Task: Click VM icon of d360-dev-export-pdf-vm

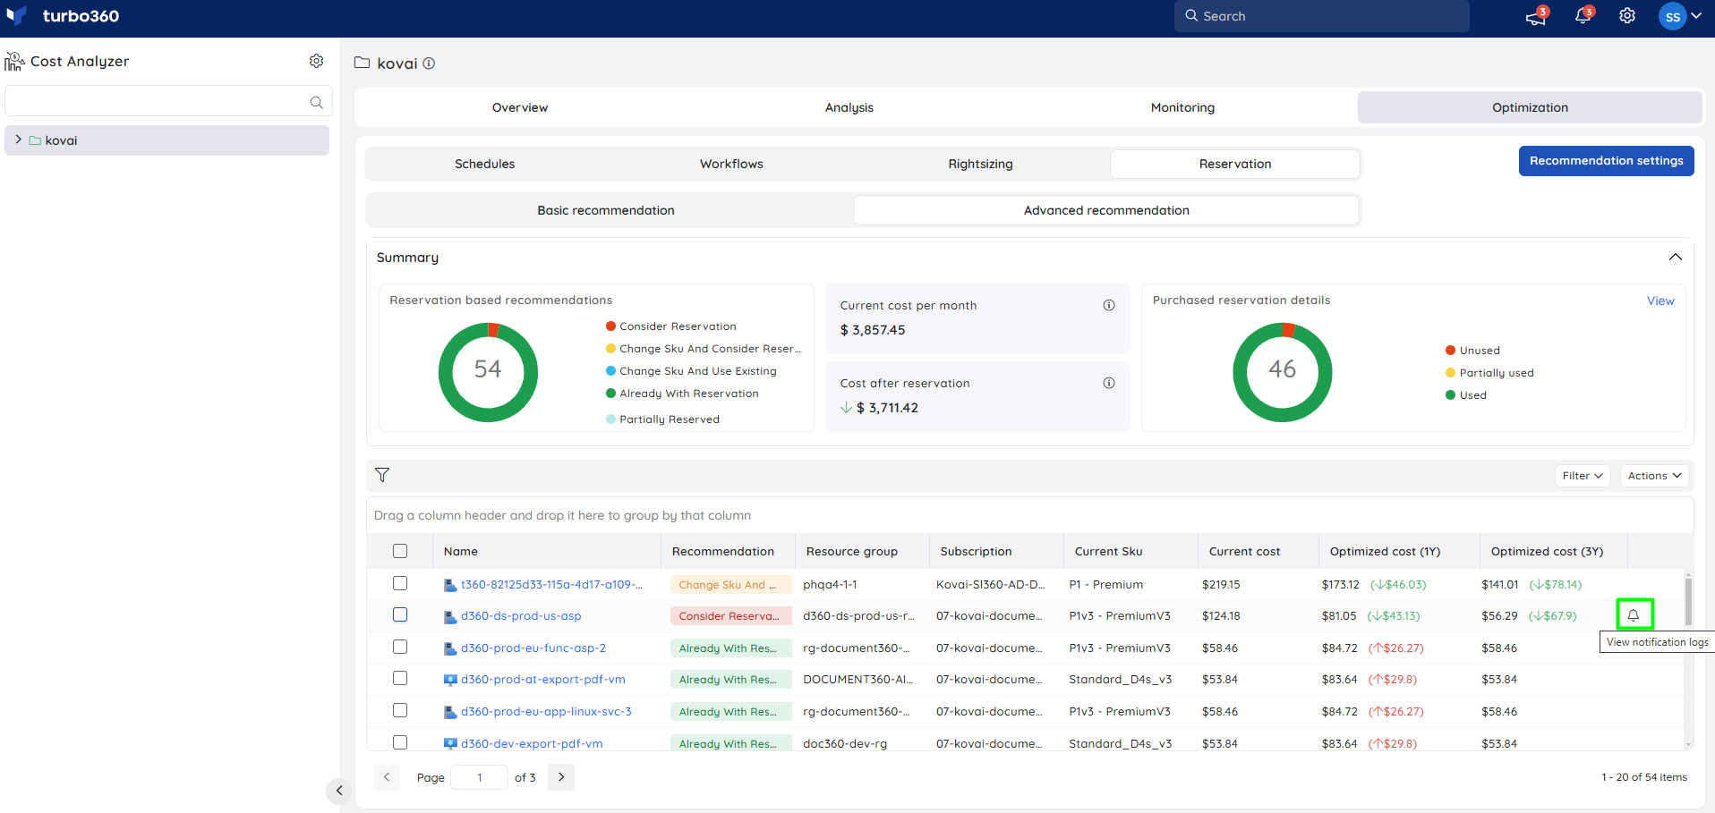Action: [450, 744]
